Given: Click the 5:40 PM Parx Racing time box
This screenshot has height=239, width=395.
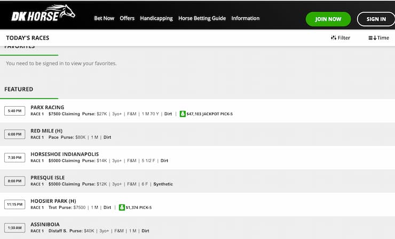Looking at the screenshot, I should coord(14,111).
